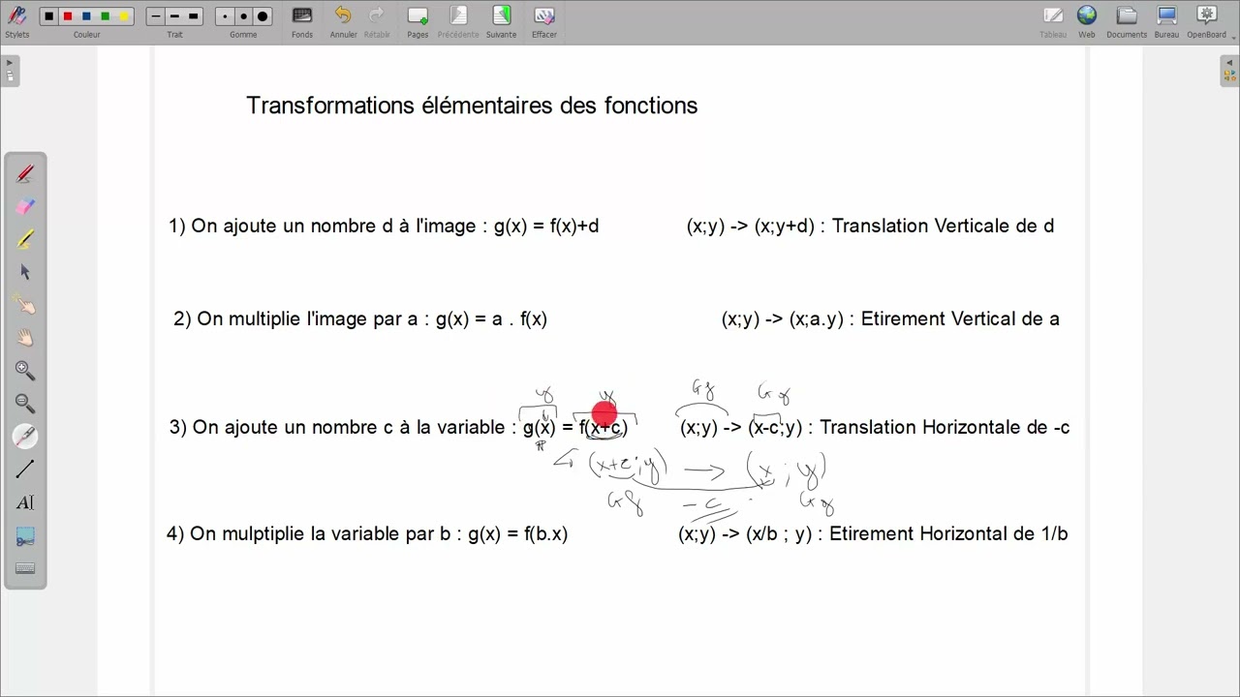Select the hand scroll page tool
The width and height of the screenshot is (1240, 697).
(x=25, y=338)
